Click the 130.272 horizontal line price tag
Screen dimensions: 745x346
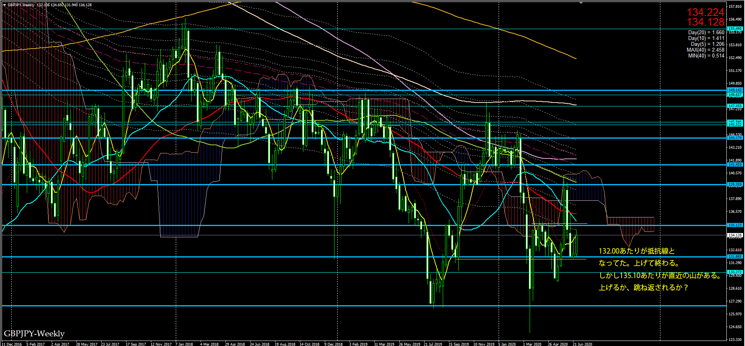point(735,272)
